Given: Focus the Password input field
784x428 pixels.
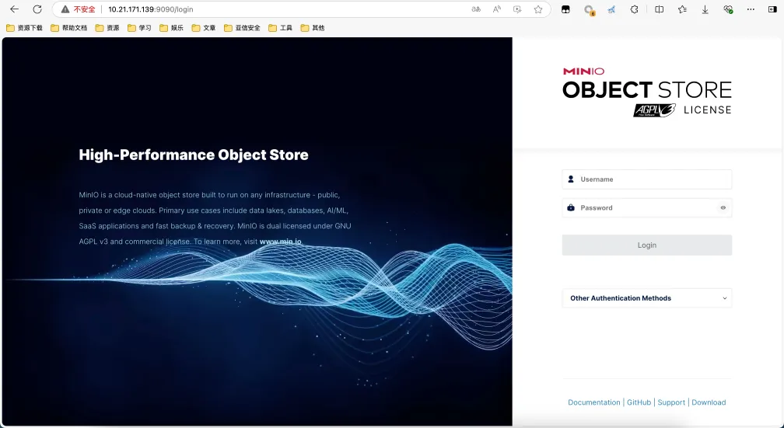Looking at the screenshot, I should (647, 207).
